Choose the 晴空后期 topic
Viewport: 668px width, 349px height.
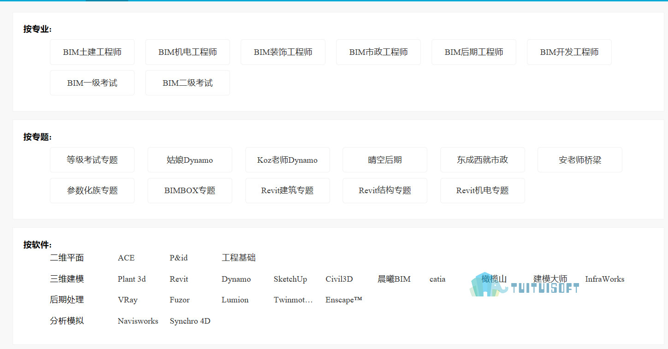(x=385, y=160)
